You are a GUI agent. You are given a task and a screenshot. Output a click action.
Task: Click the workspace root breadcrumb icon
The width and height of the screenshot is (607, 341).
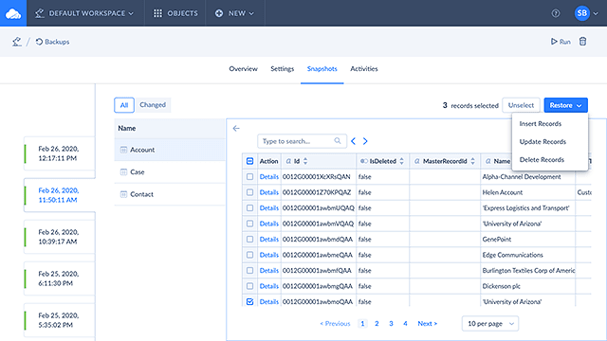tap(16, 42)
